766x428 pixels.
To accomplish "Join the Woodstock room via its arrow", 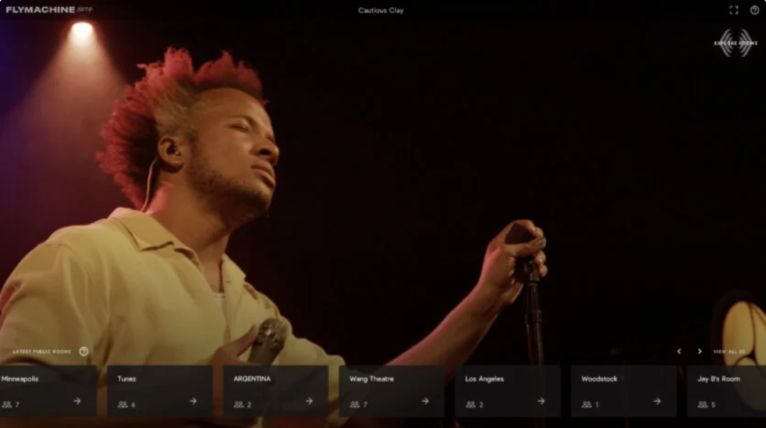I will pos(657,401).
